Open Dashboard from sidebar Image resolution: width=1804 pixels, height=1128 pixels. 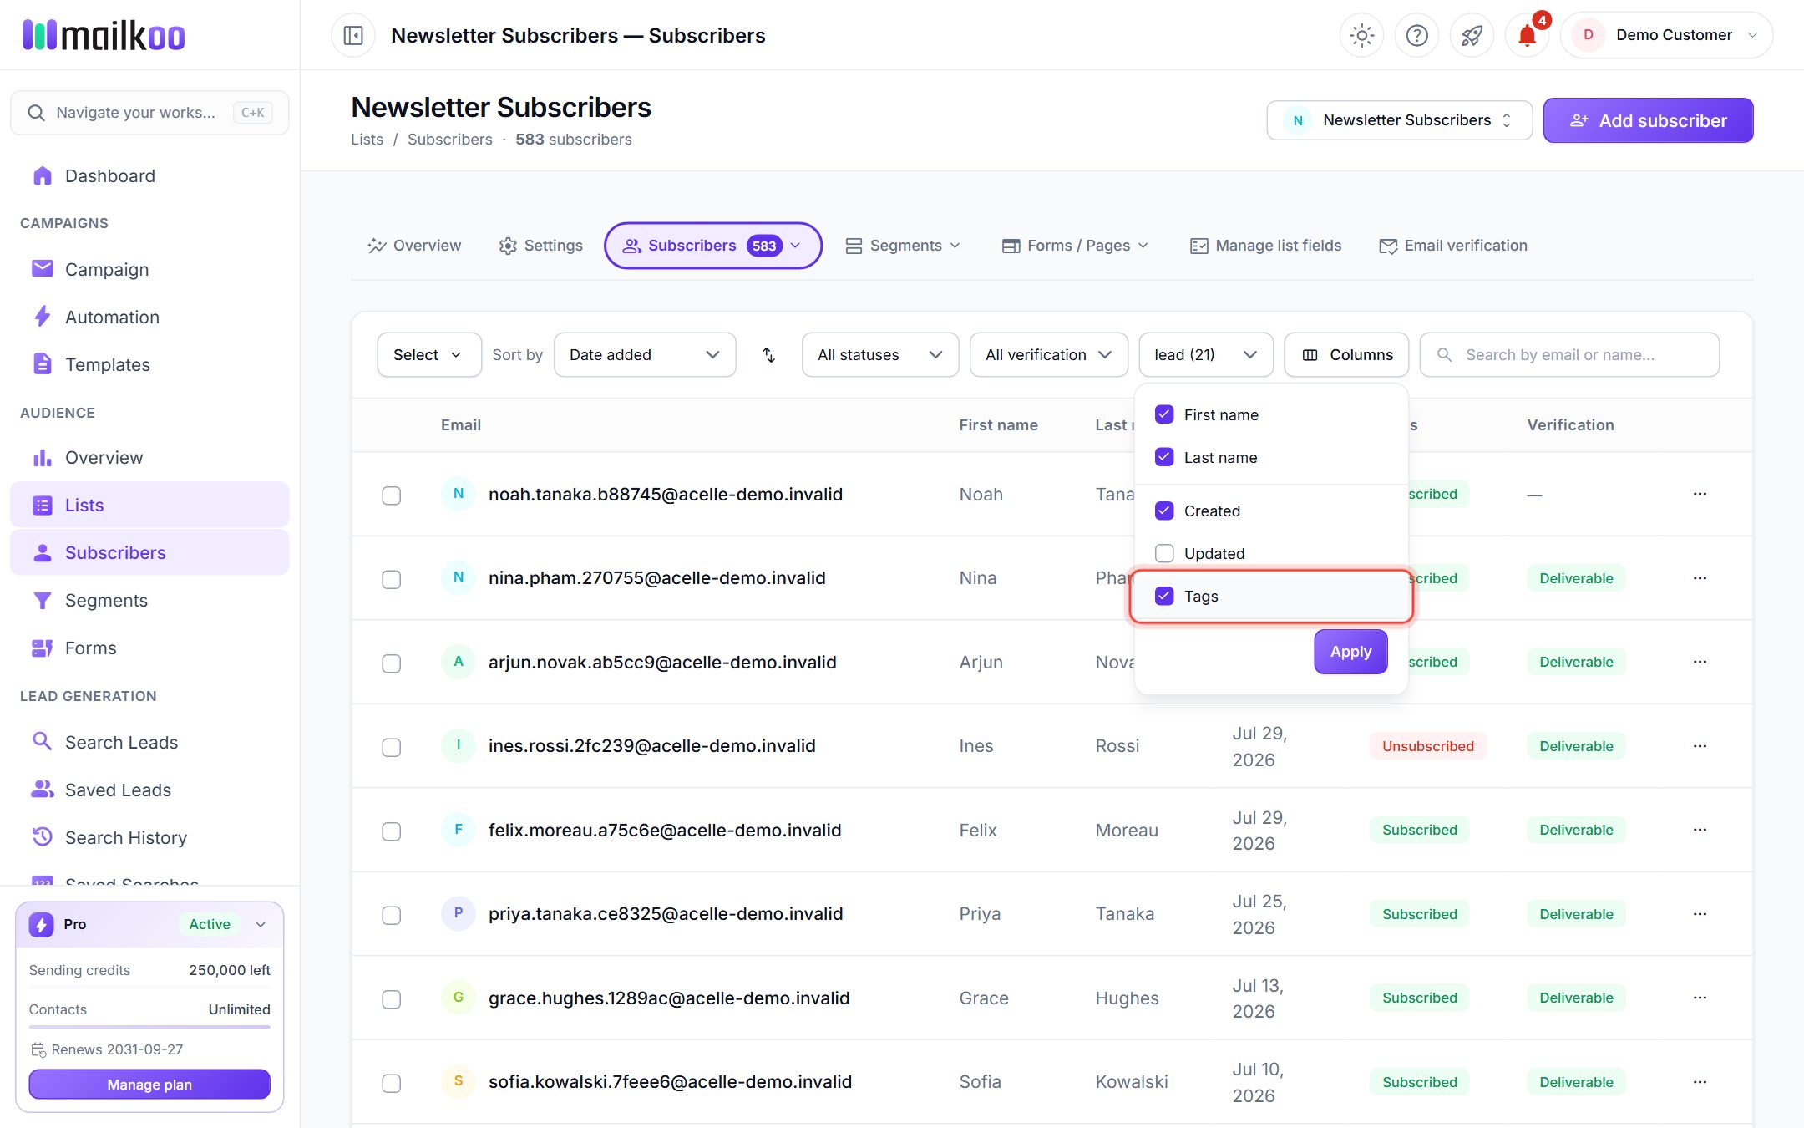tap(149, 176)
